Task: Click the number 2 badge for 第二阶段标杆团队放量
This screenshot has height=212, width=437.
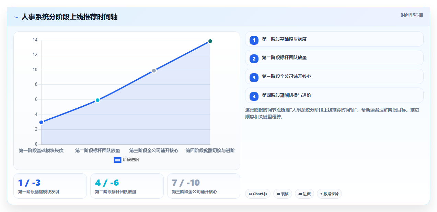Action: tap(254, 59)
